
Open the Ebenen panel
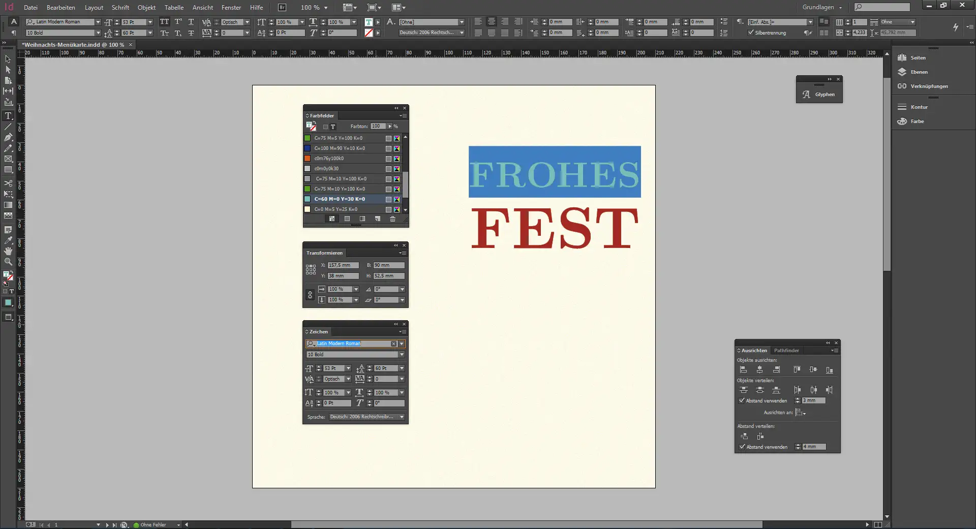[x=919, y=72]
